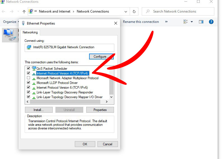Select Internet Protocol Version 6 (TCP/IPv6) row

(x=62, y=88)
